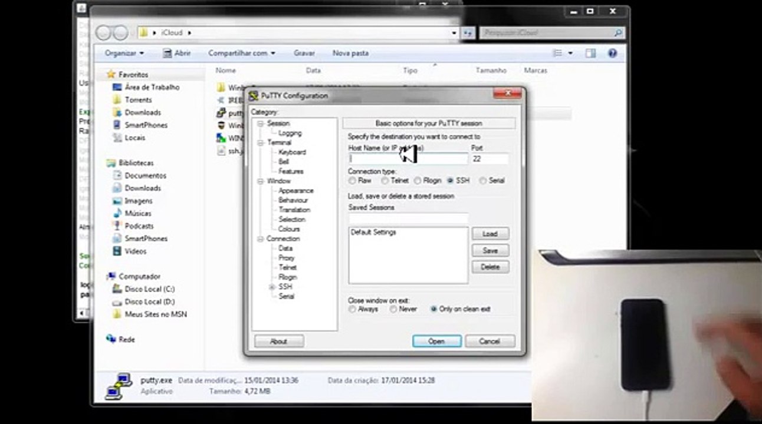Choose Never for close window on exit

tap(393, 309)
